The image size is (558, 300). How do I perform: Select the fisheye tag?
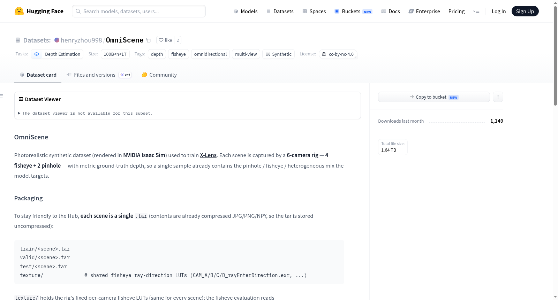(x=179, y=54)
